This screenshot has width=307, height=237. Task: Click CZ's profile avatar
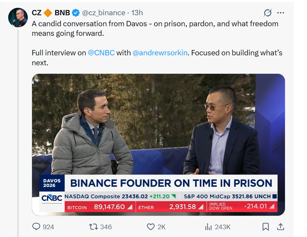point(18,15)
